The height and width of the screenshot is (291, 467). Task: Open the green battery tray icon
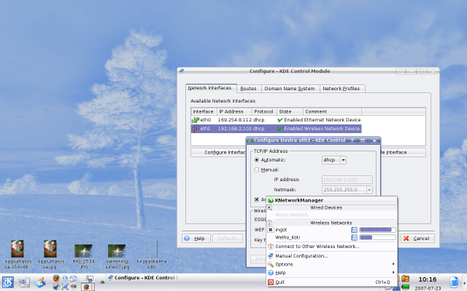406,287
